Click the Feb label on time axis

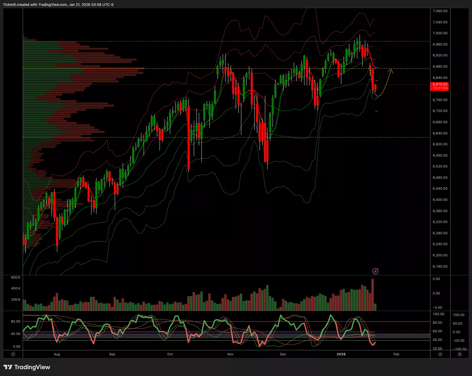396,354
